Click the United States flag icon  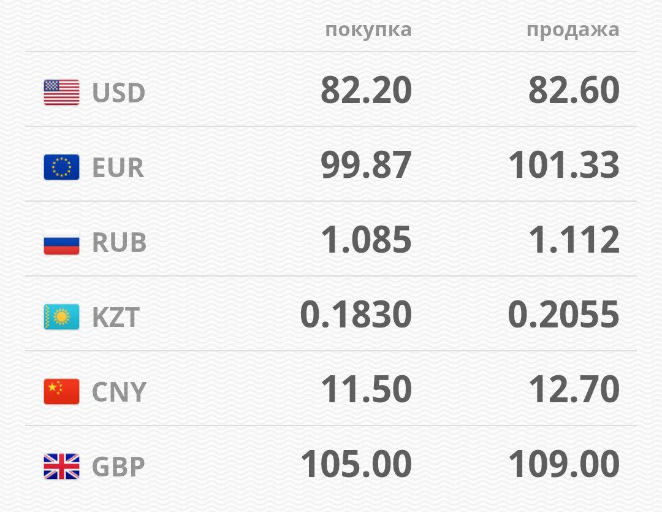61,92
